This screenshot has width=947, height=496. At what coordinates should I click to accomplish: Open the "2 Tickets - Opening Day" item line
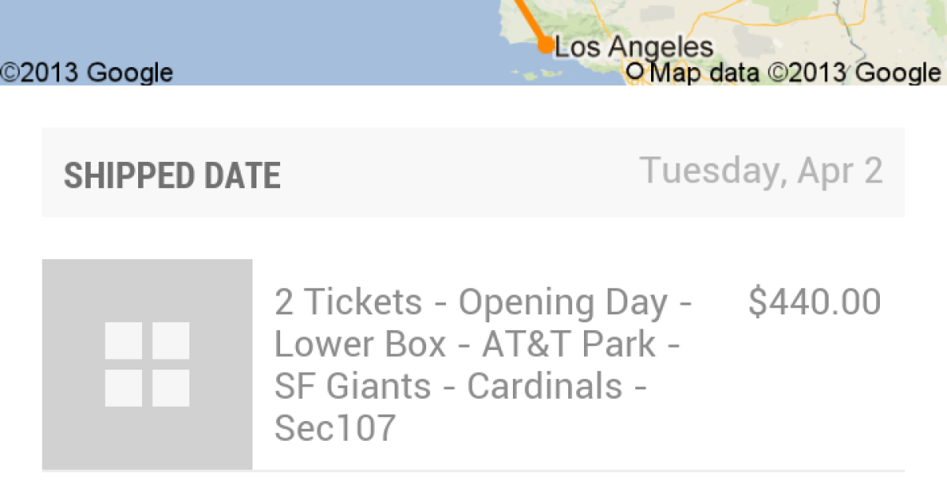(x=483, y=302)
